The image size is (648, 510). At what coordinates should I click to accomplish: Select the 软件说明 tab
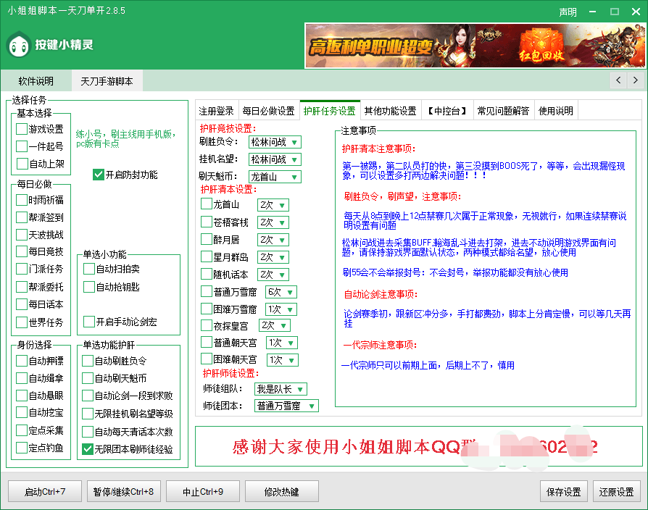36,81
